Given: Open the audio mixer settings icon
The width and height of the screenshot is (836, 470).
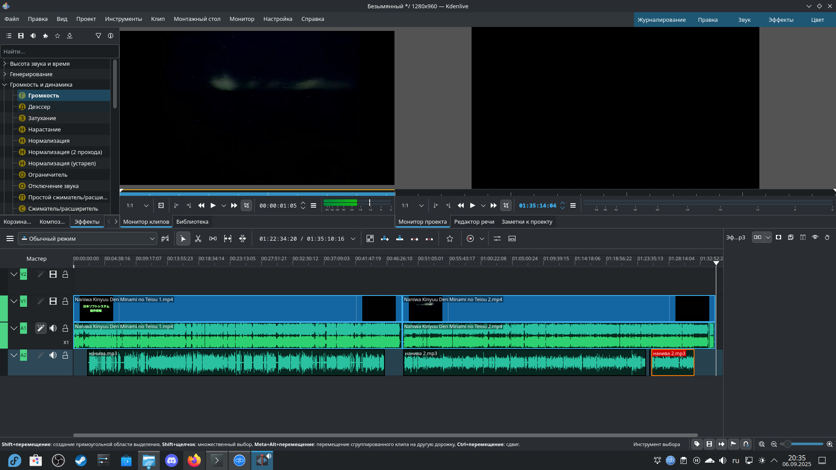Looking at the screenshot, I should click(x=497, y=238).
